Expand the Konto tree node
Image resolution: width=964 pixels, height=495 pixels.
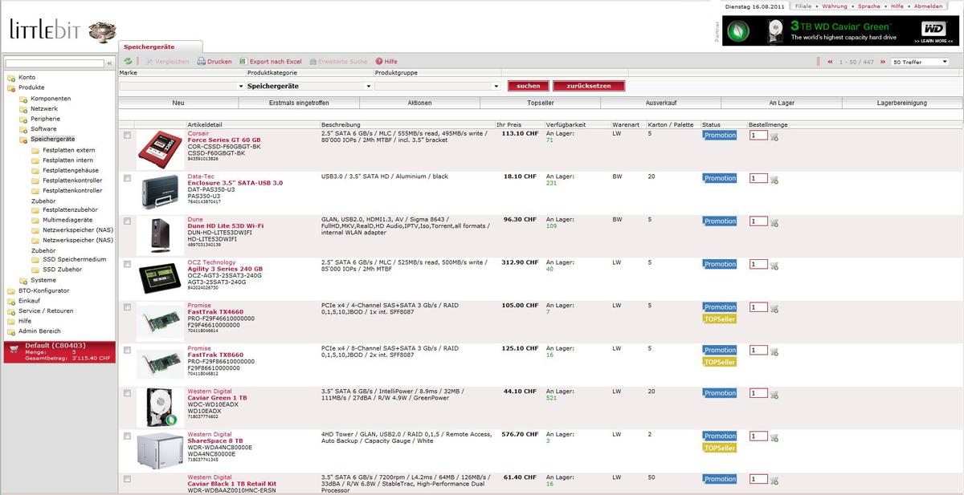tap(11, 78)
